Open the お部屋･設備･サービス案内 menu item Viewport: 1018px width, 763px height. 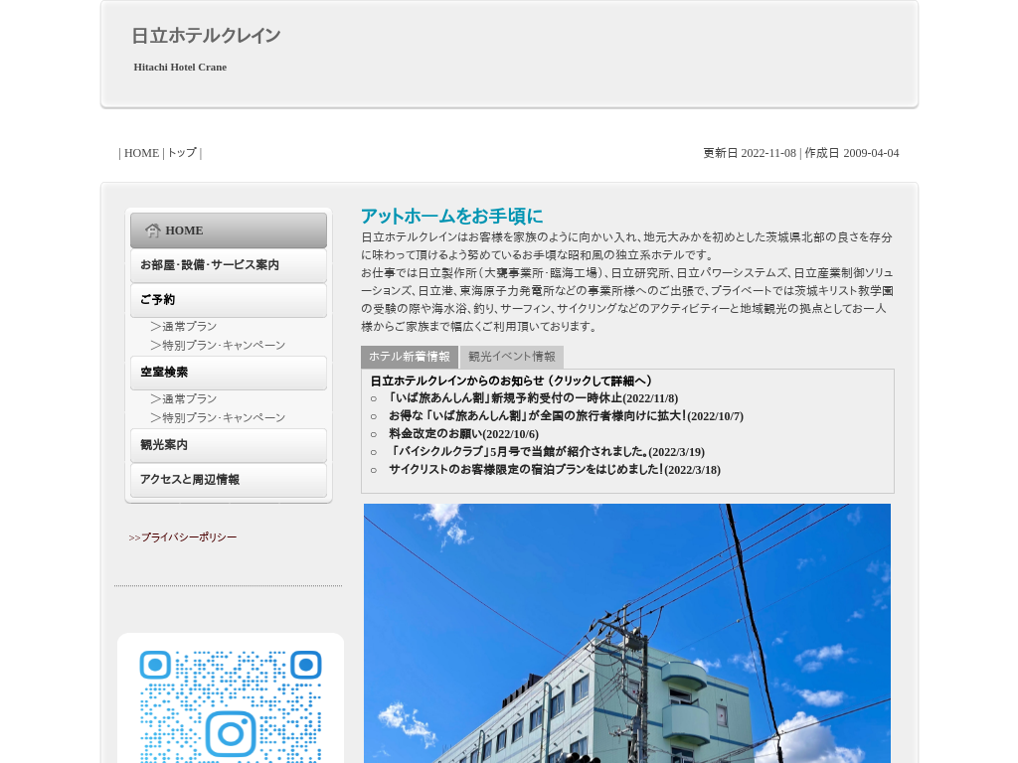click(229, 265)
